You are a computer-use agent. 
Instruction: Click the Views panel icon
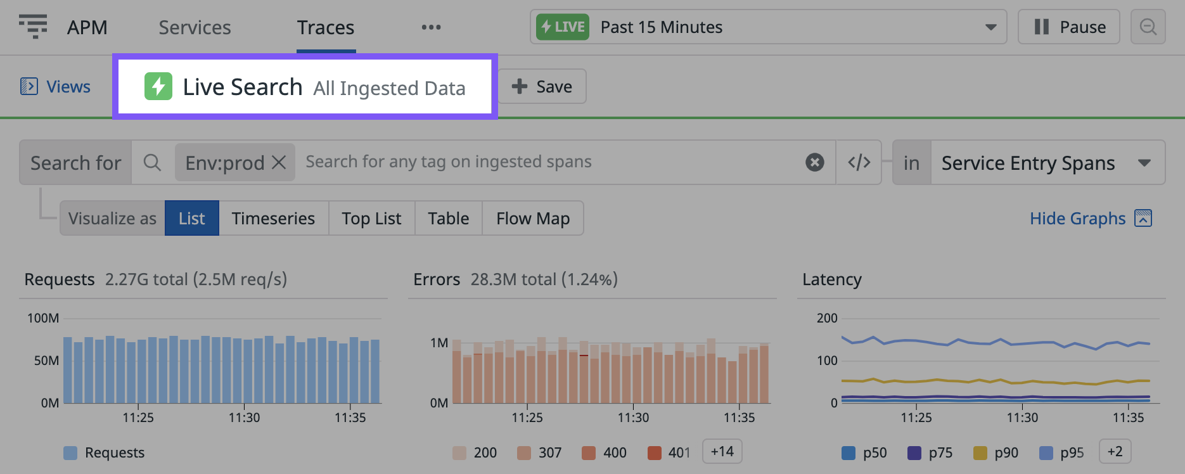(29, 86)
